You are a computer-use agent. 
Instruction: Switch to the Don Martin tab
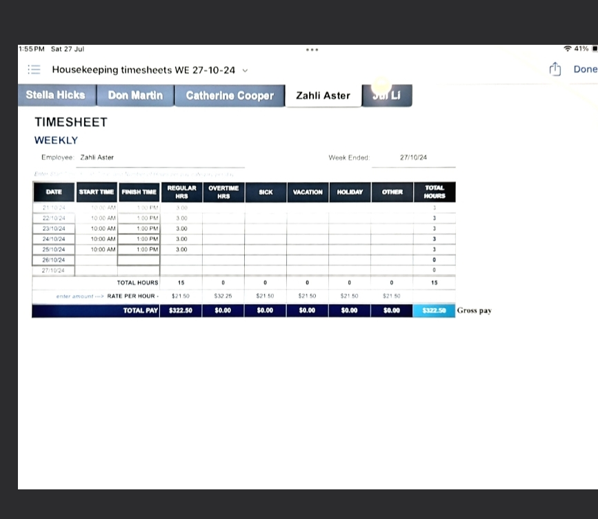(x=135, y=95)
